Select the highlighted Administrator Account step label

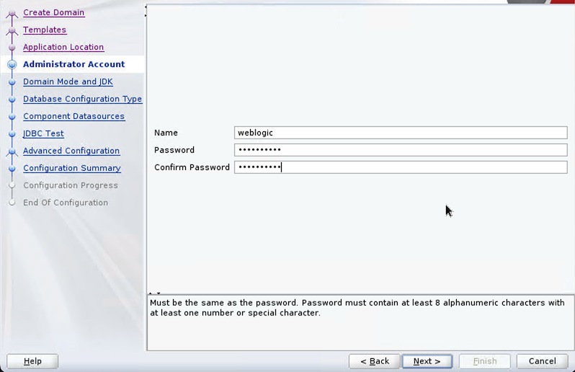[73, 64]
